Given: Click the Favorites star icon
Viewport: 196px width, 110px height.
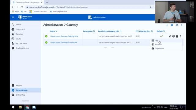Looking at the screenshot, I should tap(13, 34).
